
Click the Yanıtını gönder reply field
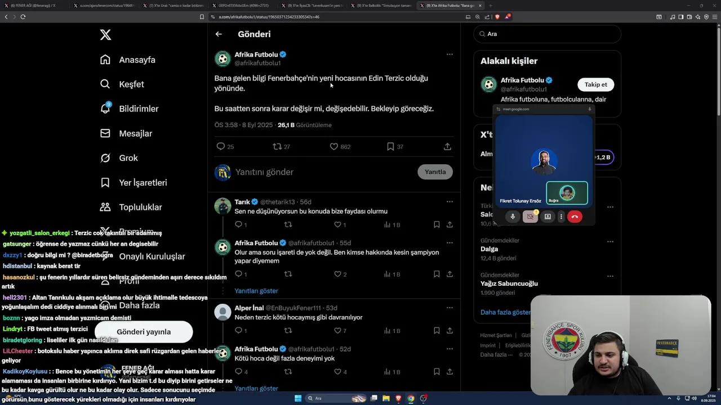point(324,172)
